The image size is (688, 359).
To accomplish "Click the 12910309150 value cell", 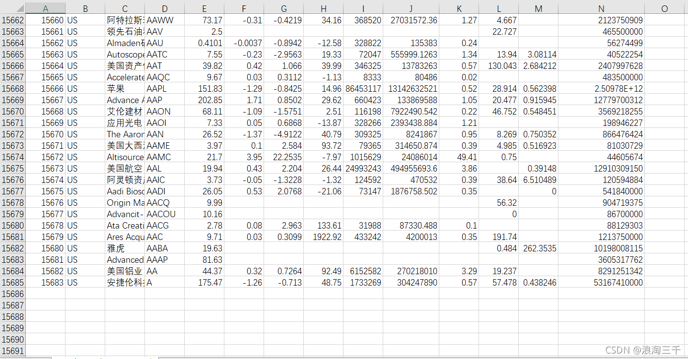I will pyautogui.click(x=602, y=169).
